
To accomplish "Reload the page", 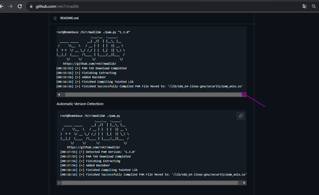I will tap(20, 6).
